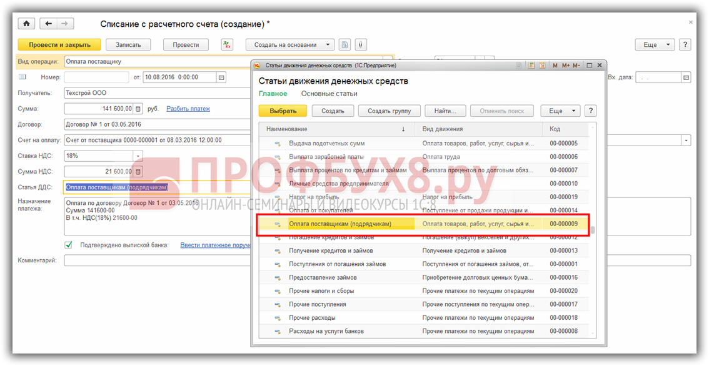The width and height of the screenshot is (709, 366).
Task: Click dialog list vertical scrollbar thumb
Action: tap(592, 230)
